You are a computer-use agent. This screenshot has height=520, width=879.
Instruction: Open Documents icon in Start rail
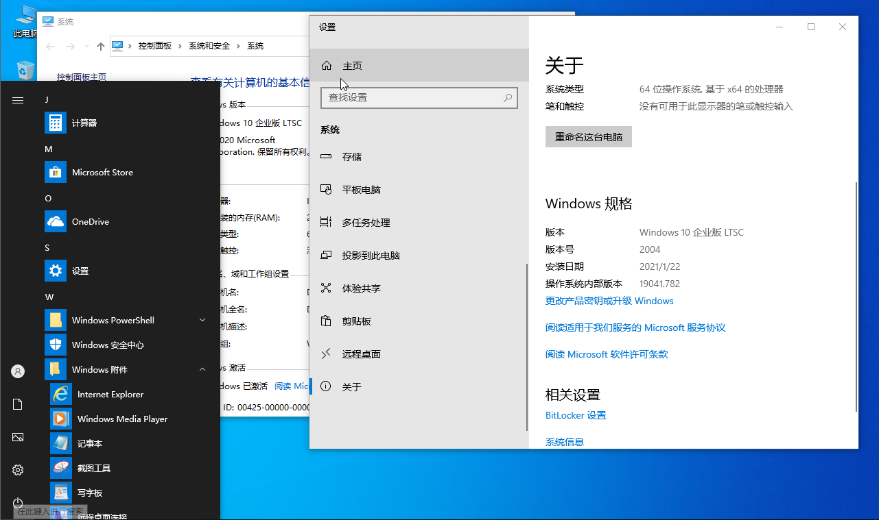pyautogui.click(x=18, y=404)
